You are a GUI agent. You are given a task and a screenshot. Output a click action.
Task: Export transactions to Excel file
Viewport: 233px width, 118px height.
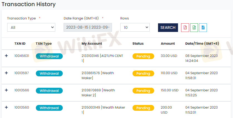tap(194, 28)
